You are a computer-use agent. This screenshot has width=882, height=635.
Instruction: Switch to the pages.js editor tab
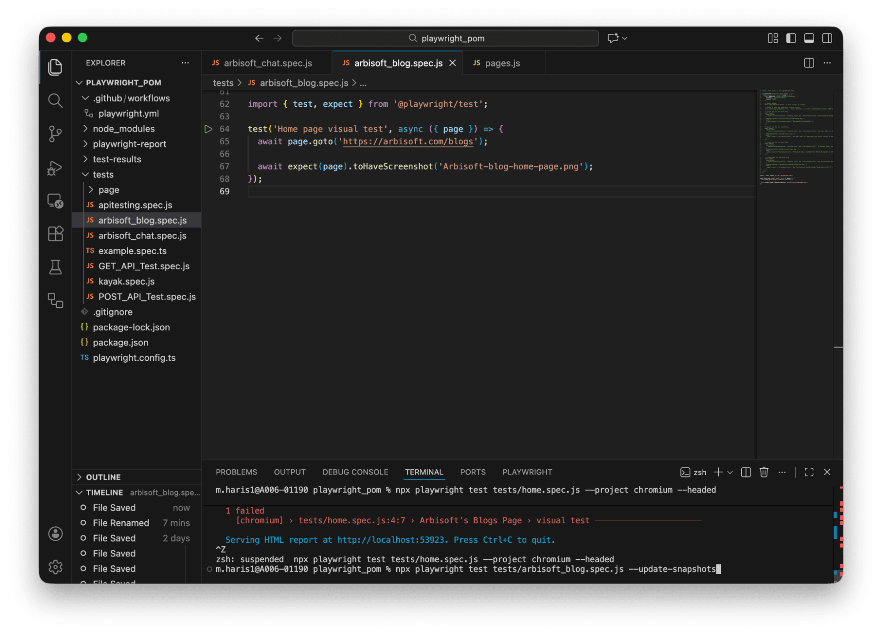pyautogui.click(x=502, y=63)
